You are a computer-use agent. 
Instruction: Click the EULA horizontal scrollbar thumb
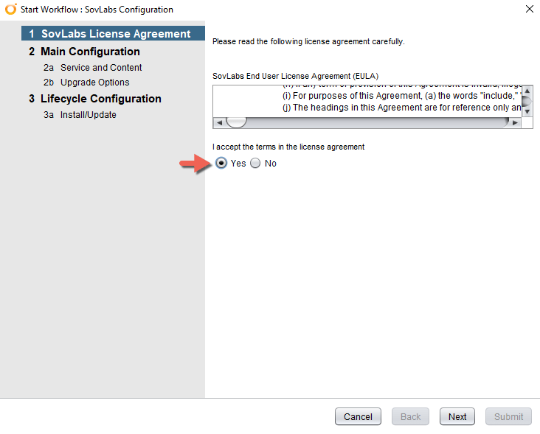236,122
